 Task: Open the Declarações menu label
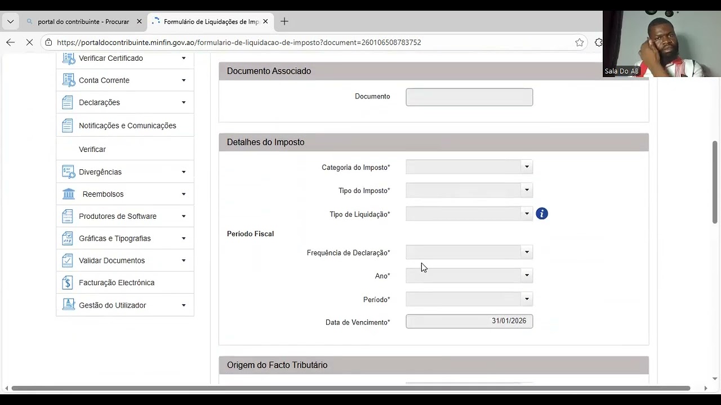coord(99,102)
